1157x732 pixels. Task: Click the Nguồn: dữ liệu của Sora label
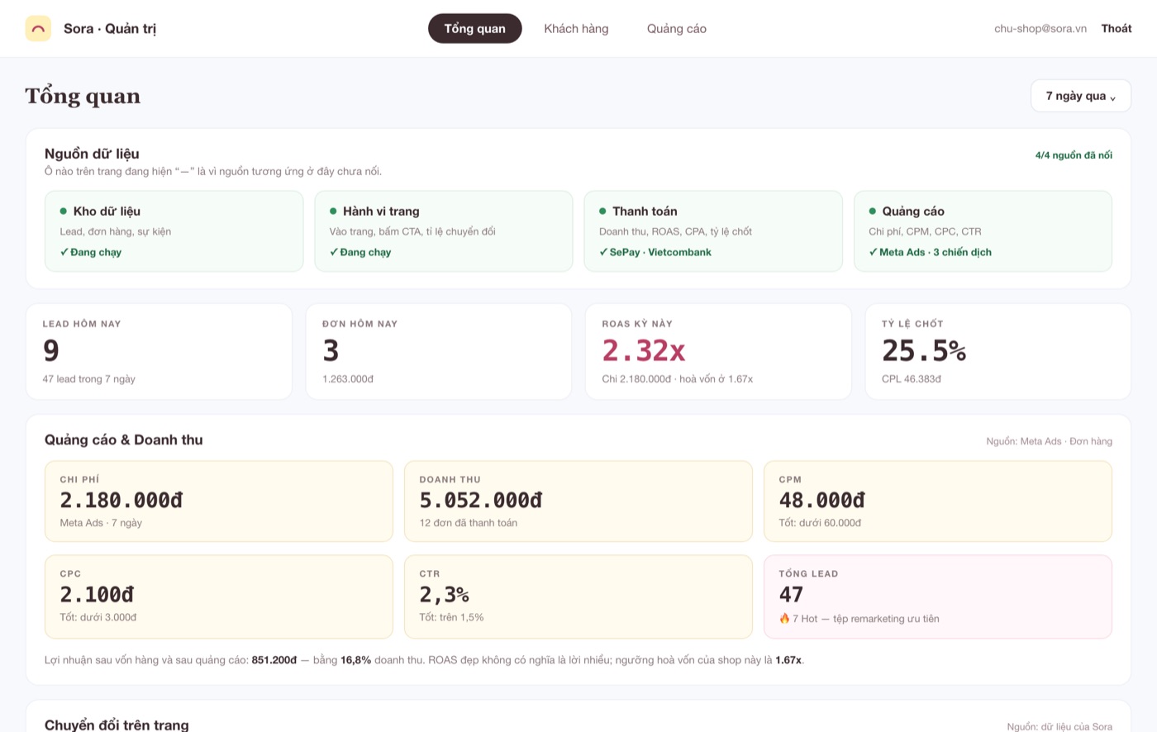[1059, 726]
